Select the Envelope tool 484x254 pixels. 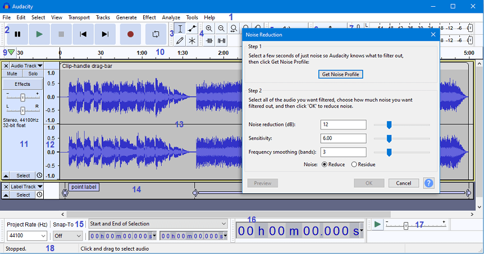(192, 29)
